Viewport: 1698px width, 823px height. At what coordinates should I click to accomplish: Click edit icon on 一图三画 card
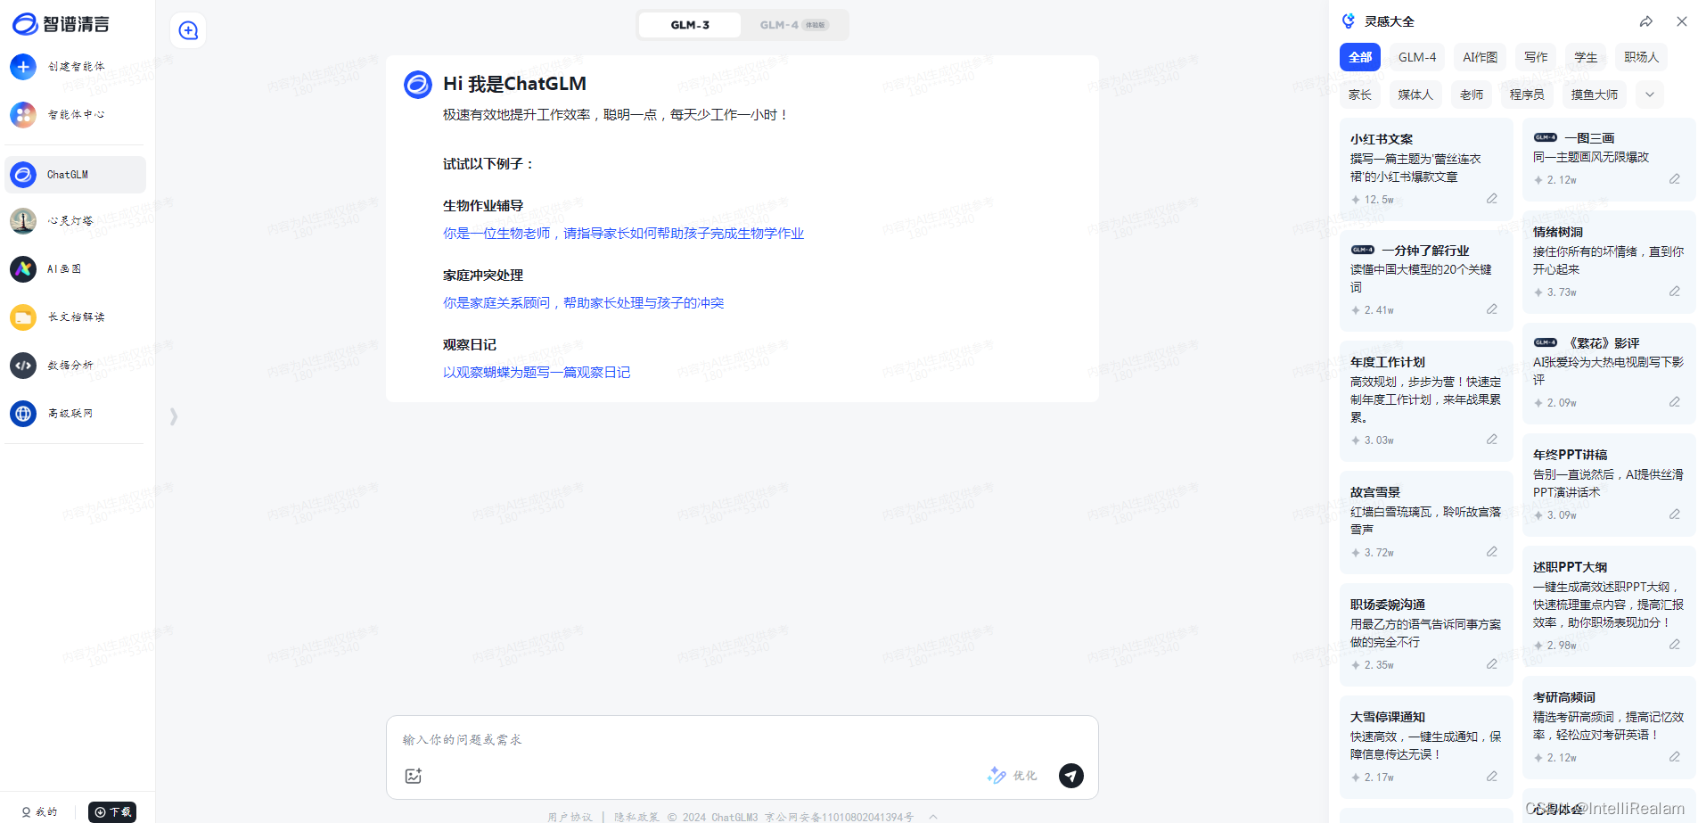tap(1674, 179)
